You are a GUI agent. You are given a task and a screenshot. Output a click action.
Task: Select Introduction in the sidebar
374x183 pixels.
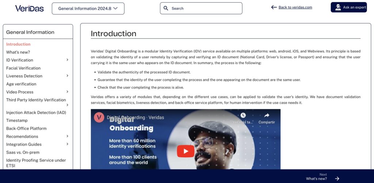click(x=18, y=44)
